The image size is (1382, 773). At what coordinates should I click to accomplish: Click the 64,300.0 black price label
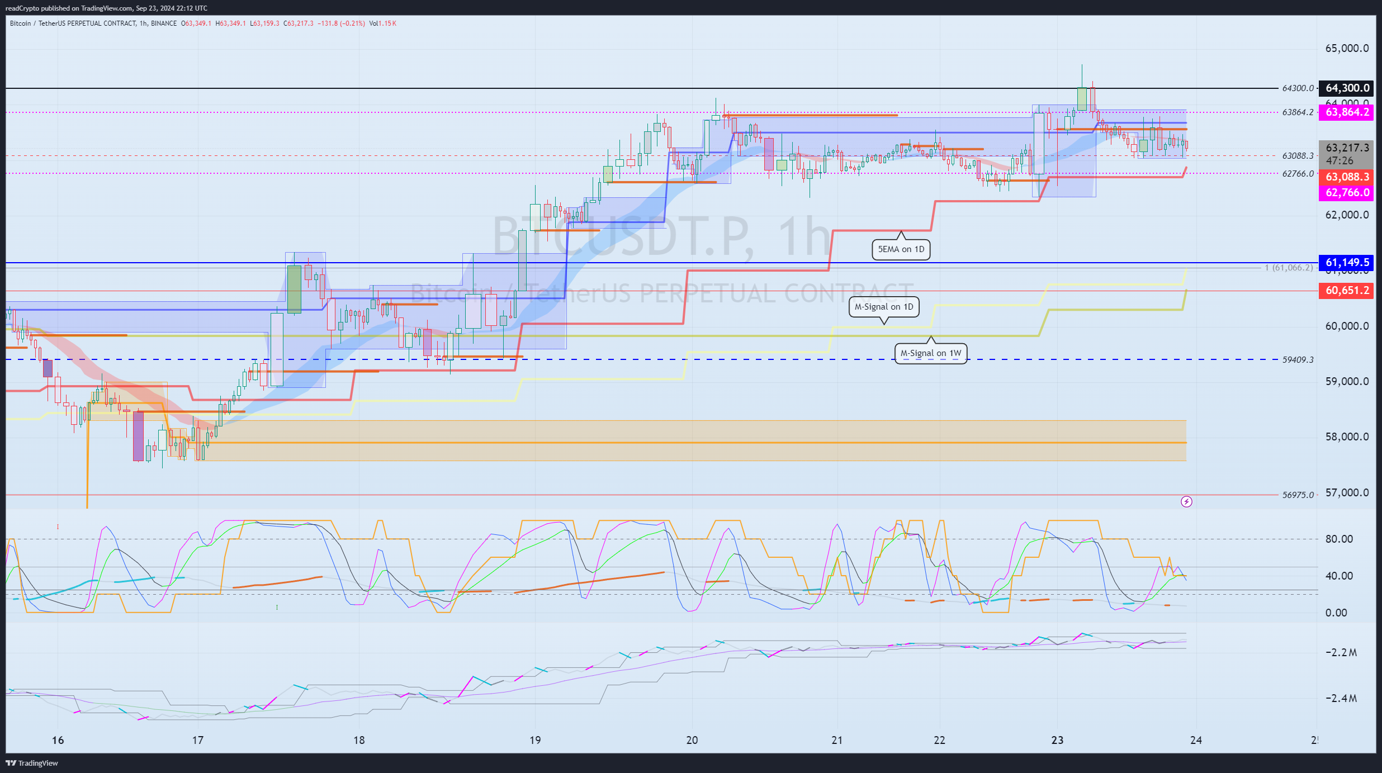pyautogui.click(x=1347, y=88)
